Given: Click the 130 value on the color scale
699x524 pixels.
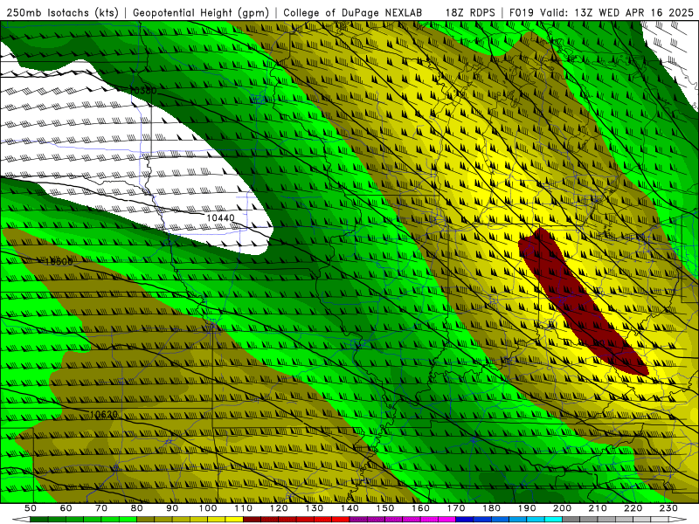Looking at the screenshot, I should (x=315, y=508).
